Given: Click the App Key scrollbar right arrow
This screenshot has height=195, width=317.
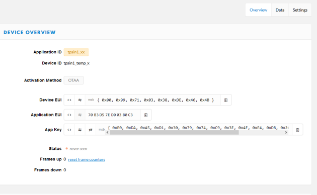Looking at the screenshot, I should [x=286, y=132].
